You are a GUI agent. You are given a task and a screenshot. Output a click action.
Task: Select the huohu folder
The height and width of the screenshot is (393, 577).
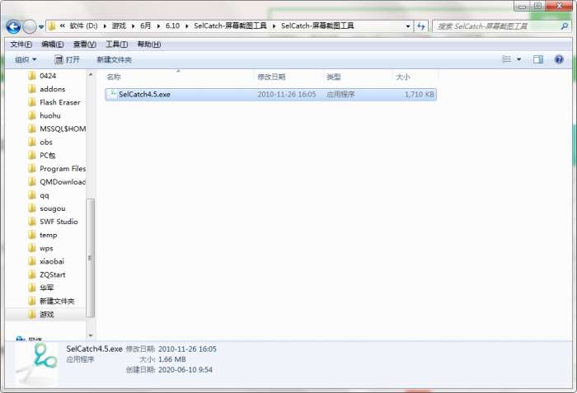click(50, 115)
